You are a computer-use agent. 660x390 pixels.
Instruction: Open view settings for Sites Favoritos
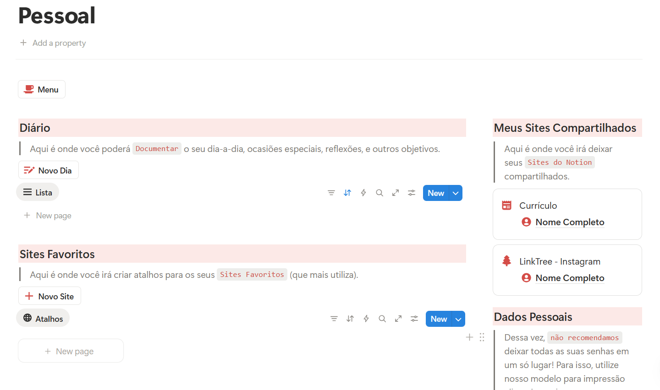click(x=414, y=319)
